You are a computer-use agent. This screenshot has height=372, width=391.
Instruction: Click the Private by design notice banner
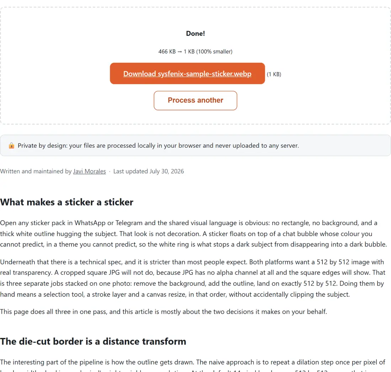tap(195, 146)
